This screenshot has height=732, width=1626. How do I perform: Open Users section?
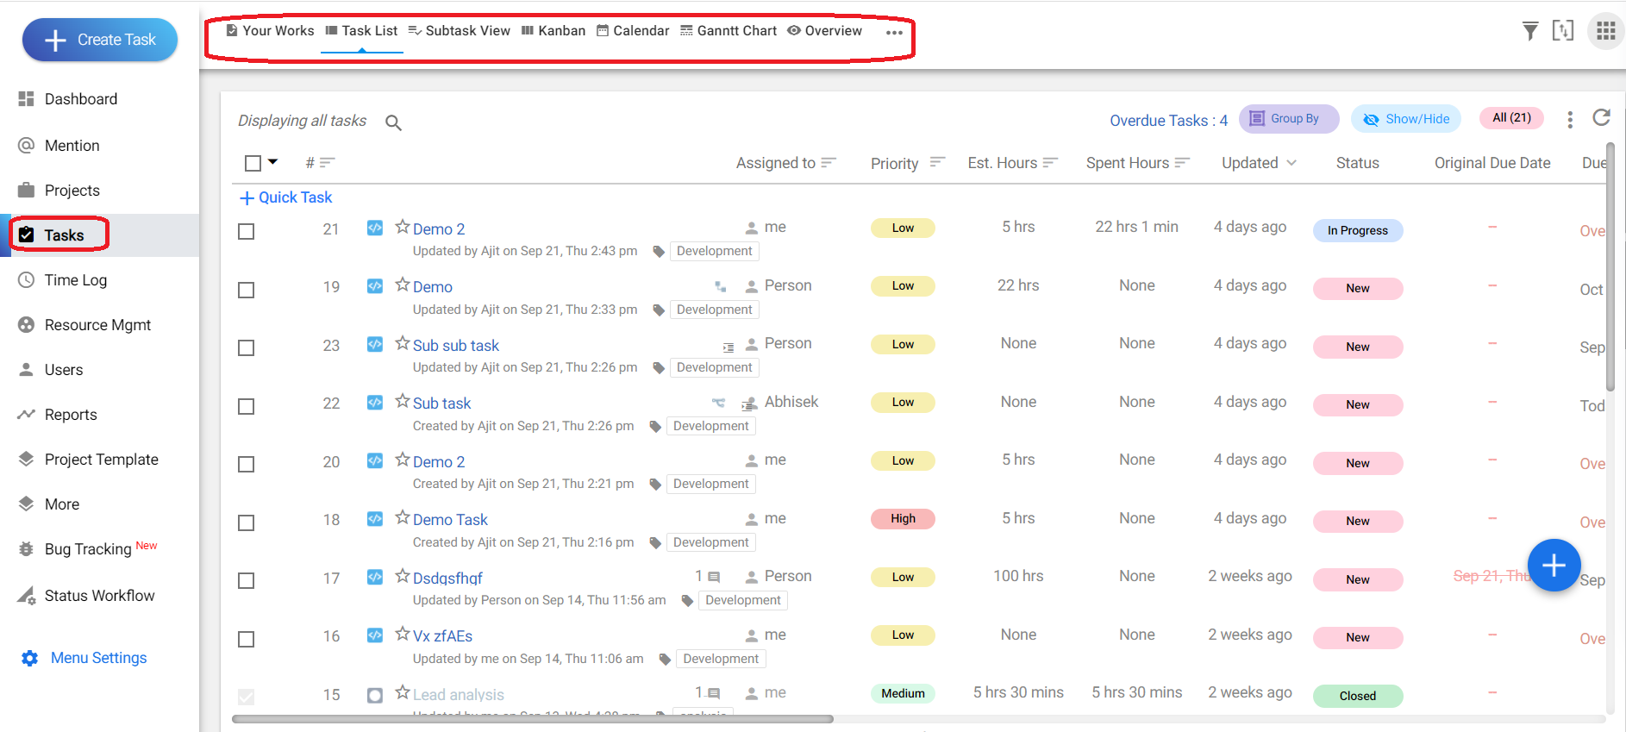(64, 370)
